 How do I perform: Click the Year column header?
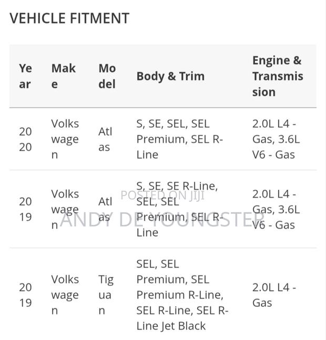(x=26, y=76)
